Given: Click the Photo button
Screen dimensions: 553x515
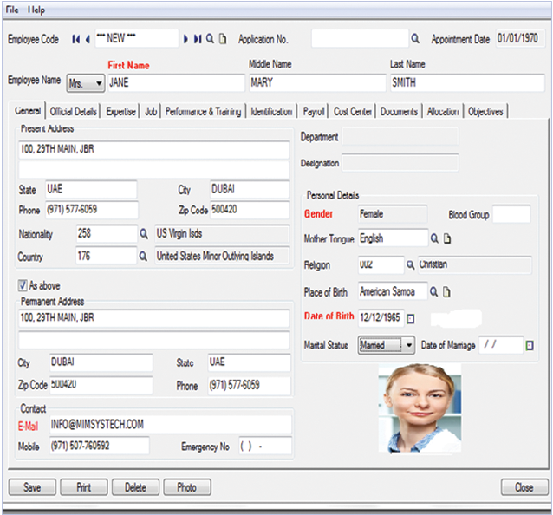Looking at the screenshot, I should [186, 487].
